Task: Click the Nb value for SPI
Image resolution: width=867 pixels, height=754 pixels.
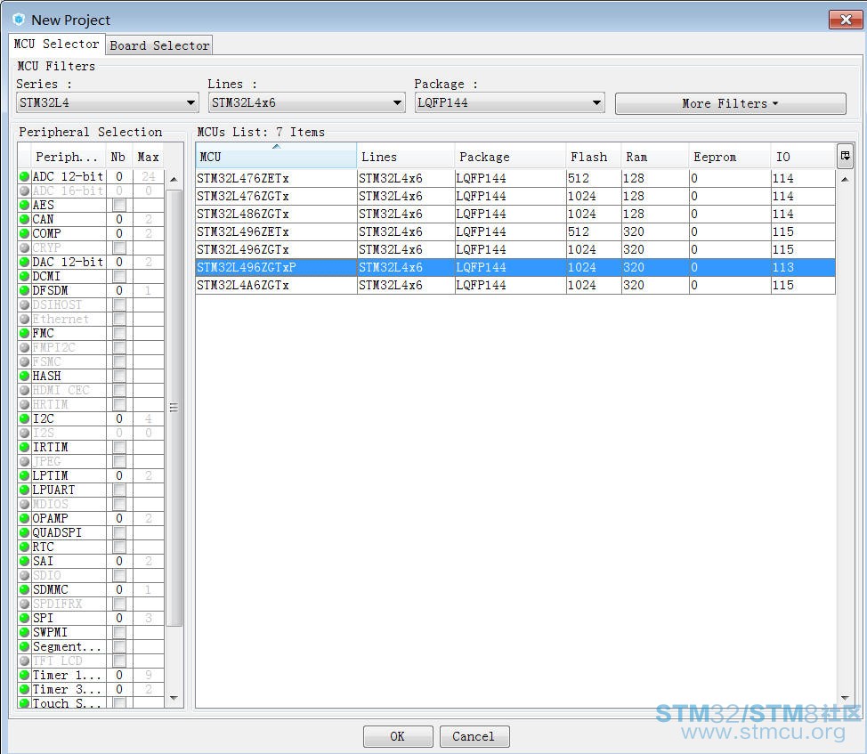Action: tap(119, 618)
